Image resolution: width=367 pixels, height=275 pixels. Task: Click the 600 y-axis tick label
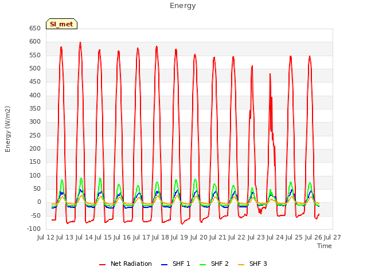35,42
